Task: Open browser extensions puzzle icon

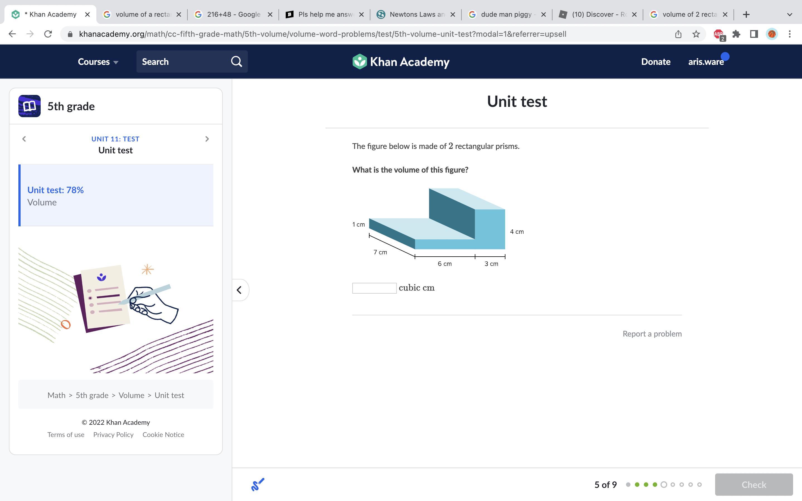Action: (x=736, y=34)
